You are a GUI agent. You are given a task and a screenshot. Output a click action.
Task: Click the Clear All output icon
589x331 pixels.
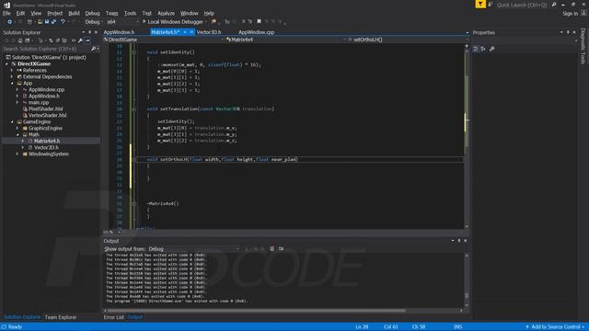point(272,249)
